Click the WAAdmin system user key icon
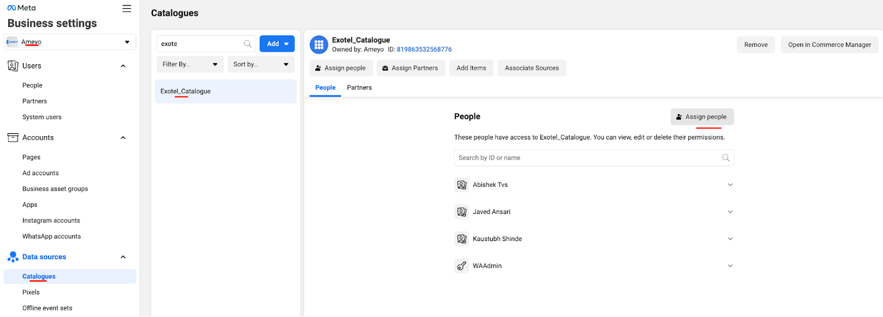Screen dimensions: 883x317 click(x=462, y=266)
